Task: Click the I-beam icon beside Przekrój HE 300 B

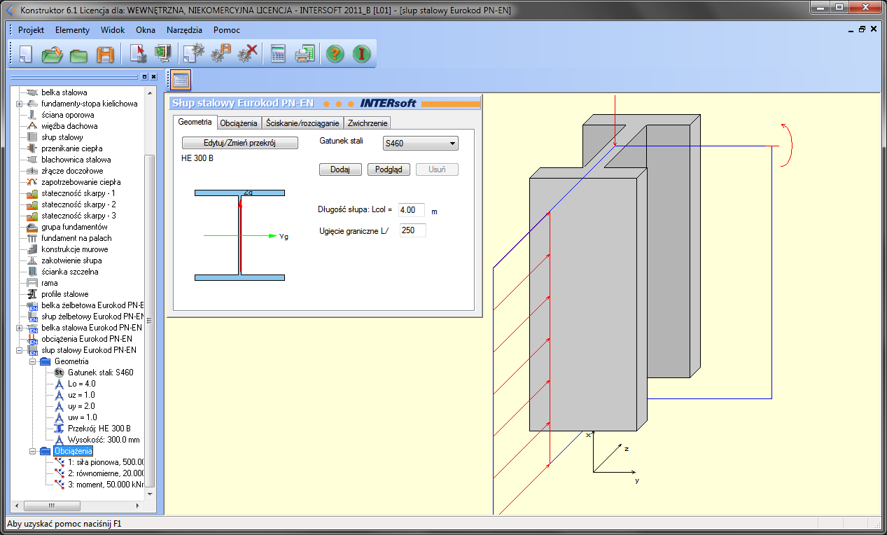Action: pos(59,429)
